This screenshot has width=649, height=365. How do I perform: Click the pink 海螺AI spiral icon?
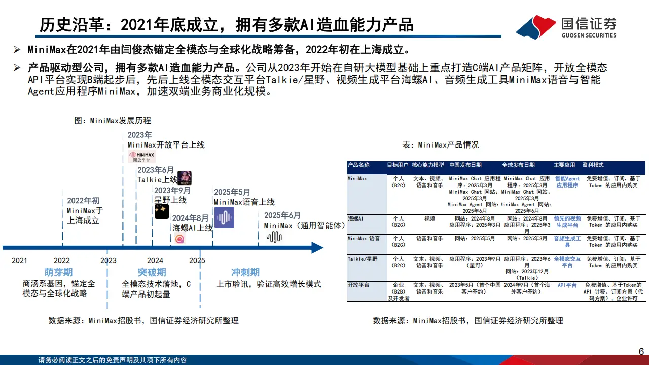point(179,239)
